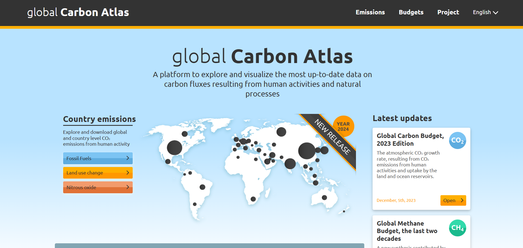Click the NEW RELEASE ribbon banner

click(x=332, y=137)
